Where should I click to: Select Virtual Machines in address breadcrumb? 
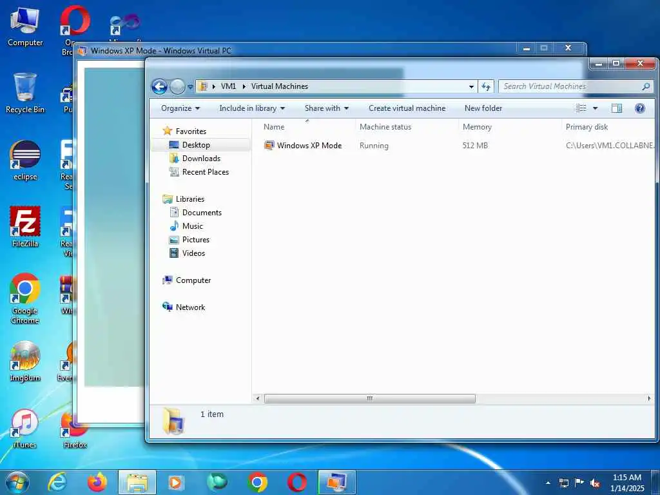[x=280, y=86]
